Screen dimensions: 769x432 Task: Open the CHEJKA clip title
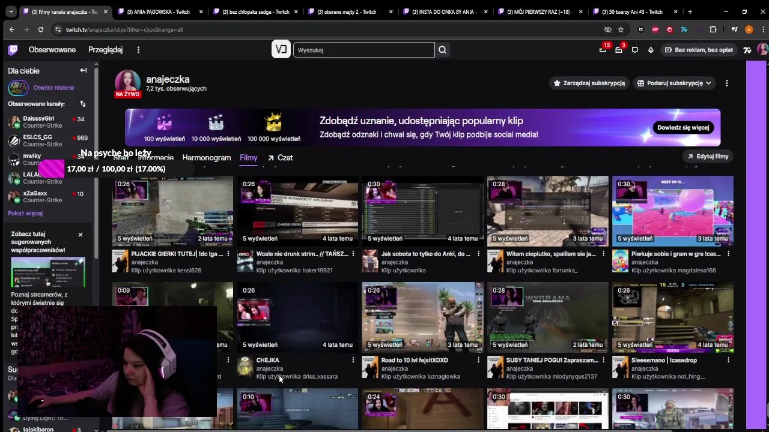click(x=268, y=360)
